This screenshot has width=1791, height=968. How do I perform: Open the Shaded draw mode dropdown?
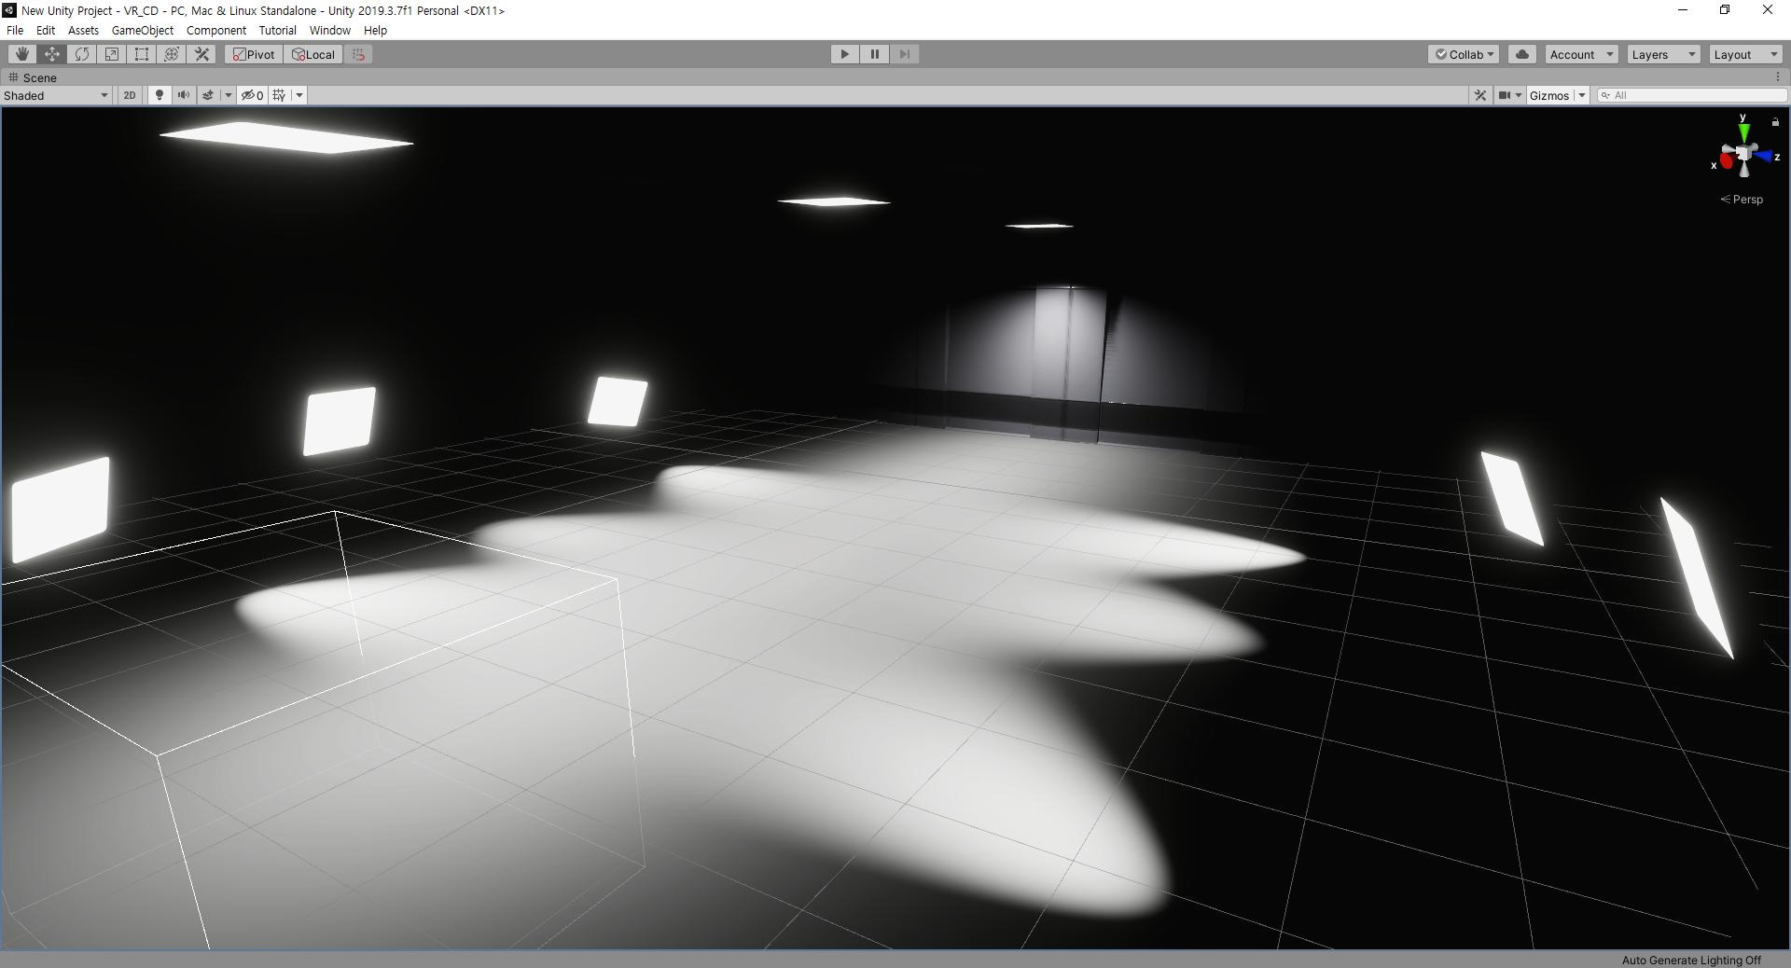pos(56,95)
